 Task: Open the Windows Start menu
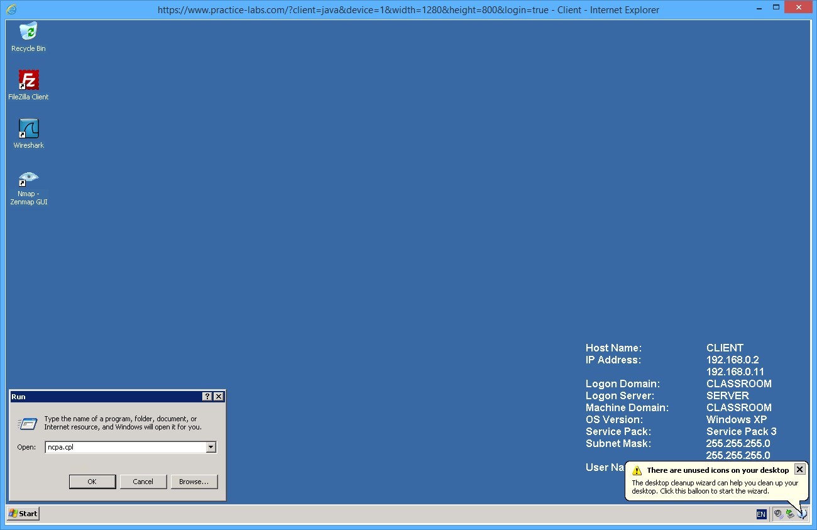tap(23, 514)
